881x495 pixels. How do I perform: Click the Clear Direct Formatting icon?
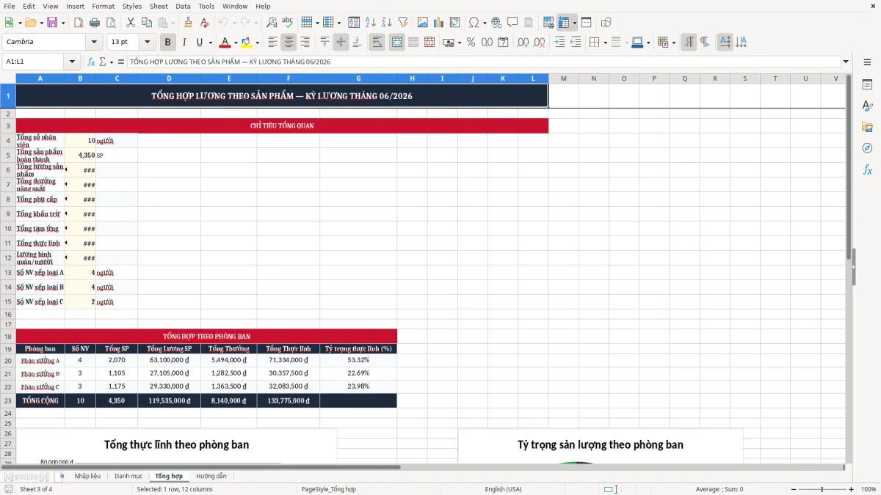[x=205, y=23]
